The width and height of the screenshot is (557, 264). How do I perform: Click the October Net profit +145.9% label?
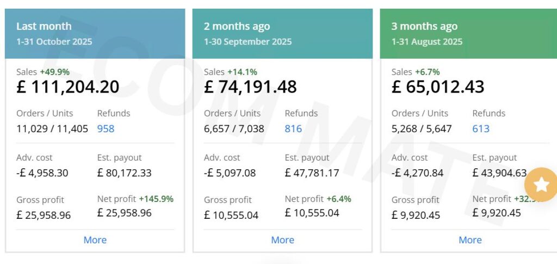coord(135,199)
